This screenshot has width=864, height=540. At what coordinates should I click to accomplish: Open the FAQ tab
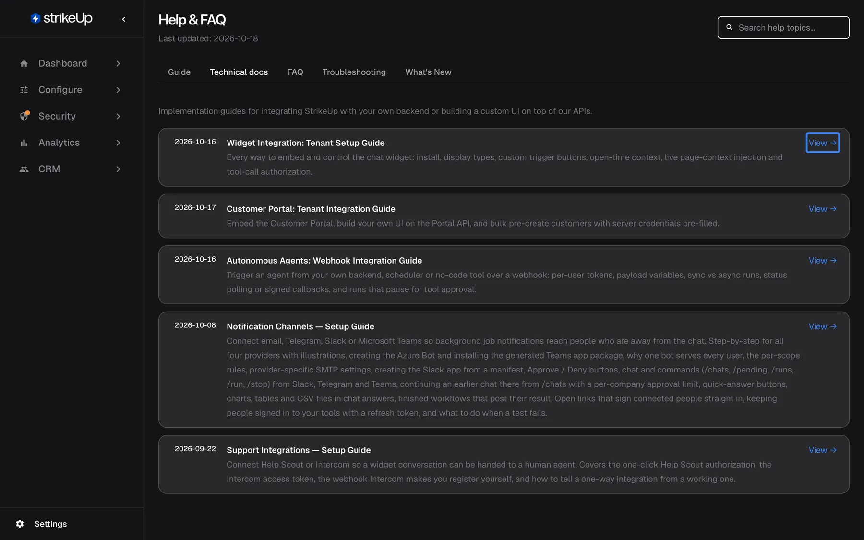click(295, 72)
